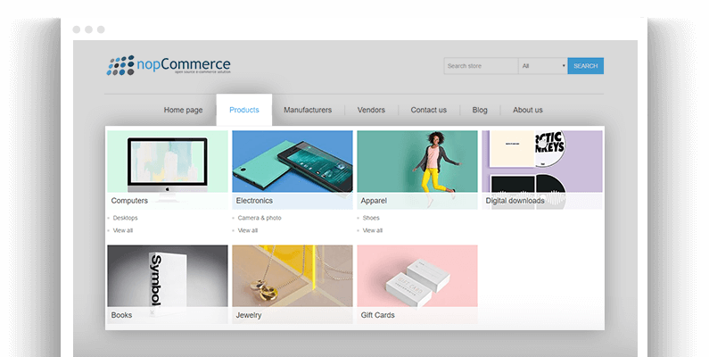Follow the Camera & photo subcategory link
This screenshot has width=709, height=357.
point(260,218)
